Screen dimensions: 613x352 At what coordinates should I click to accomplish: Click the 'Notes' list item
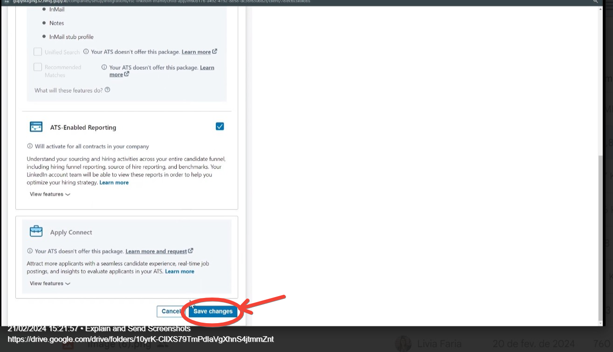coord(57,23)
